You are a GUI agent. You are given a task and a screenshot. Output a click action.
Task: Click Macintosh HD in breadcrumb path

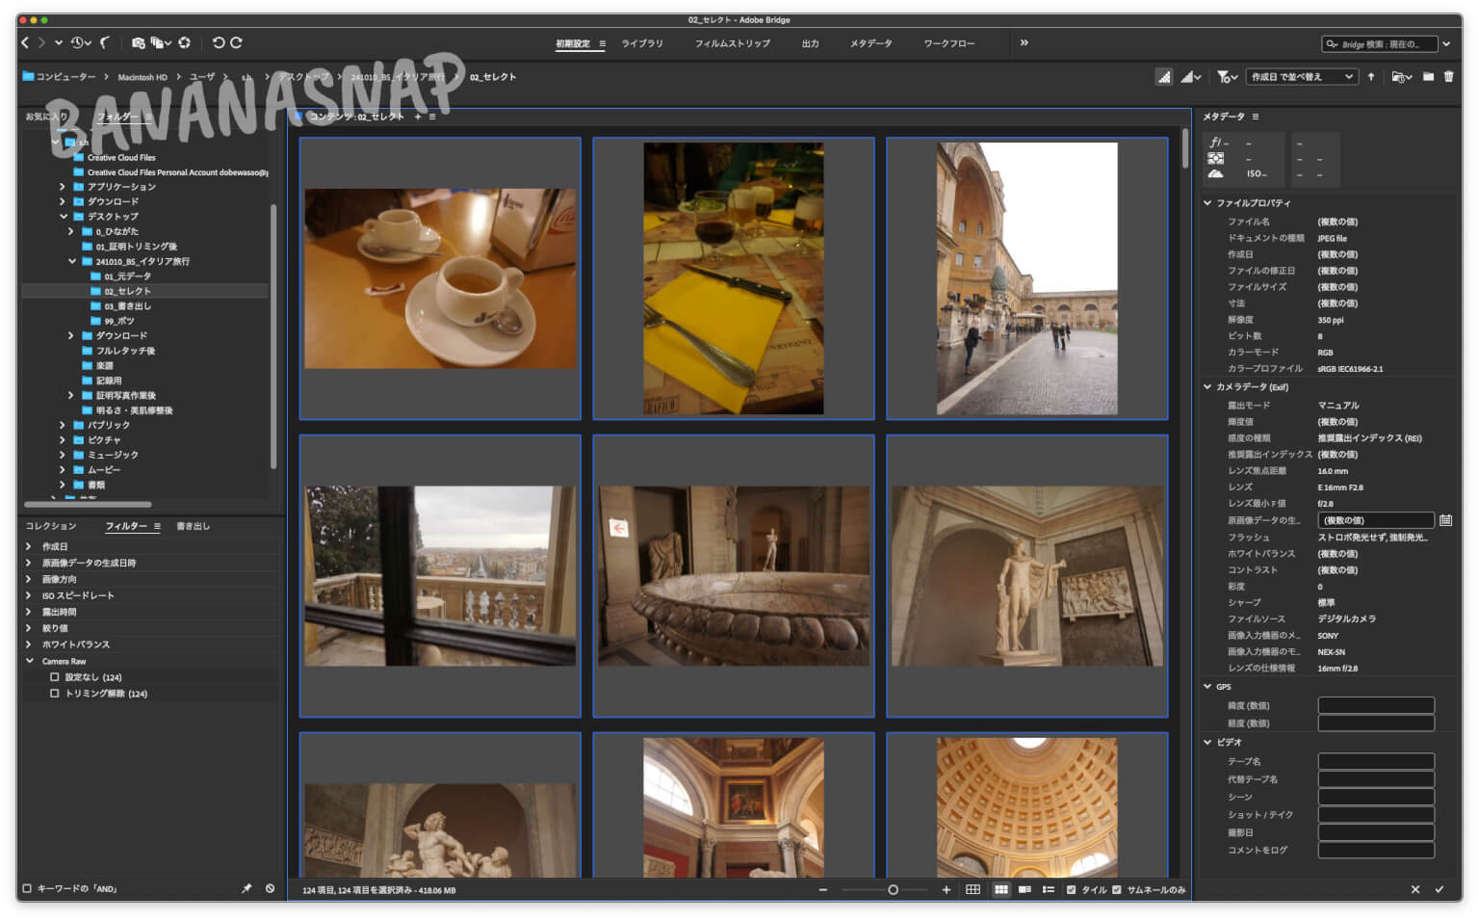pos(143,77)
